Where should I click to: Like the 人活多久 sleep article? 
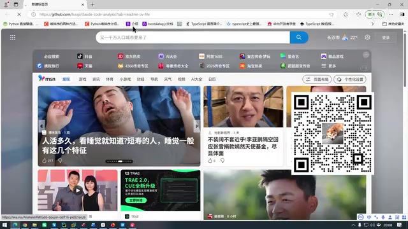click(x=45, y=161)
